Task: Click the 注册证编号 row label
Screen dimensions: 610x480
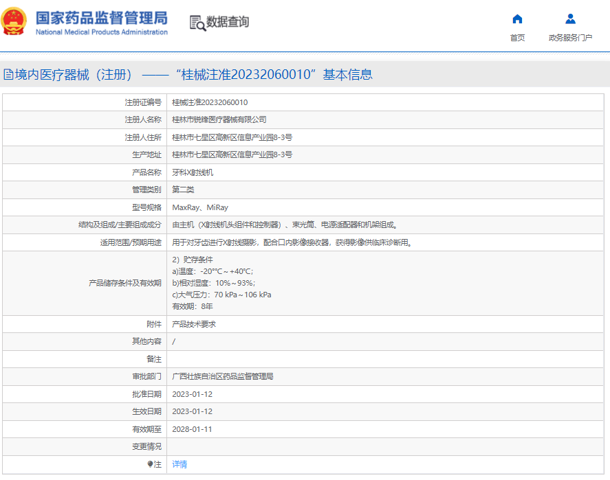Action: (x=143, y=102)
